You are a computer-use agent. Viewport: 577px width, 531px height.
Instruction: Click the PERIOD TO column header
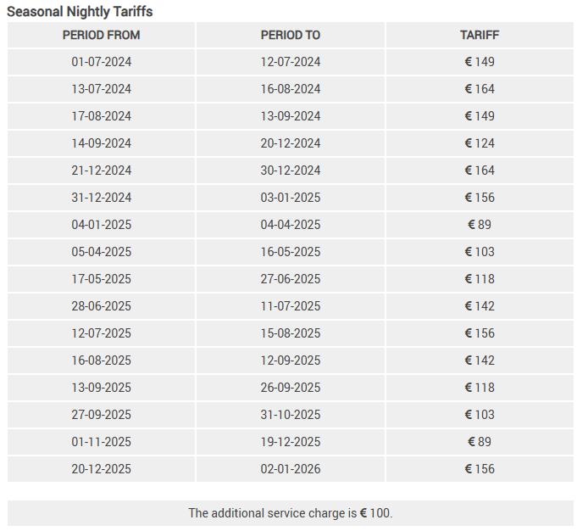tap(291, 35)
